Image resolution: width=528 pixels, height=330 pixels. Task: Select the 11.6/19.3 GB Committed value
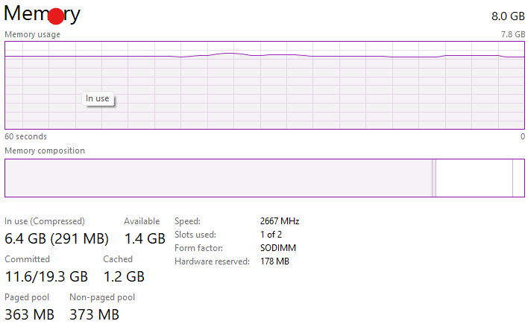click(46, 276)
